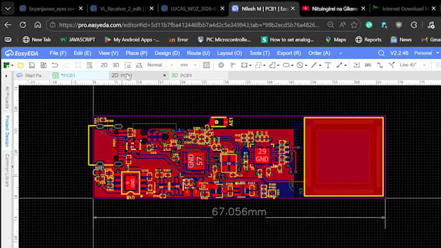Click the save all icon
Viewport: 441px width, 248px height.
tap(43, 65)
